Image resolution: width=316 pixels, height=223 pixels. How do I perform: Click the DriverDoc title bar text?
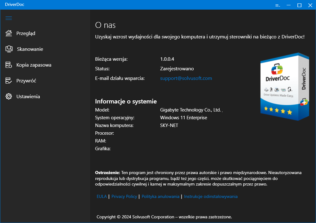pos(15,4)
